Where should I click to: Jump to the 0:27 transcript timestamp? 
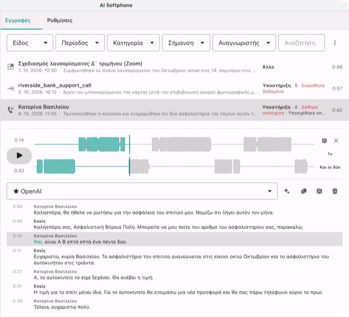pos(17,271)
